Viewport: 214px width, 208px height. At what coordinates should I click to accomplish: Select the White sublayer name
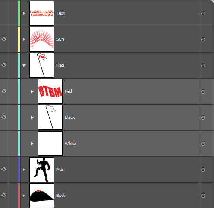coord(70,144)
